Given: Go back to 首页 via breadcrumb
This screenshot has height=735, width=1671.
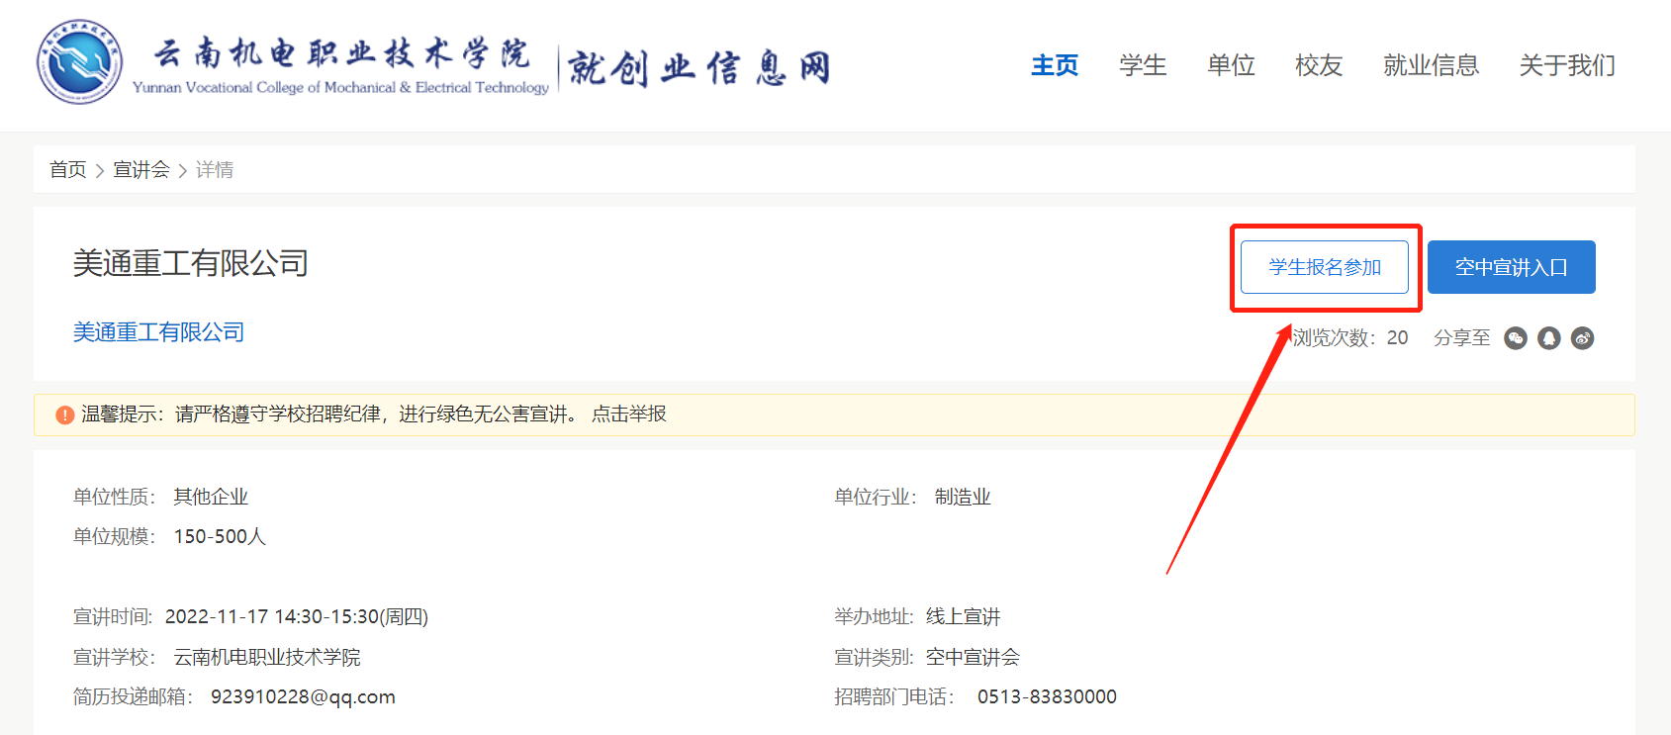Looking at the screenshot, I should 68,170.
